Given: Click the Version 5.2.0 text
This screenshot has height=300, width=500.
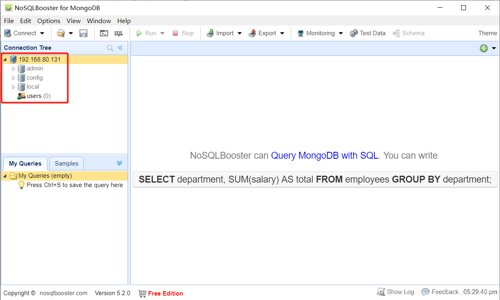Looking at the screenshot, I should coord(113,293).
